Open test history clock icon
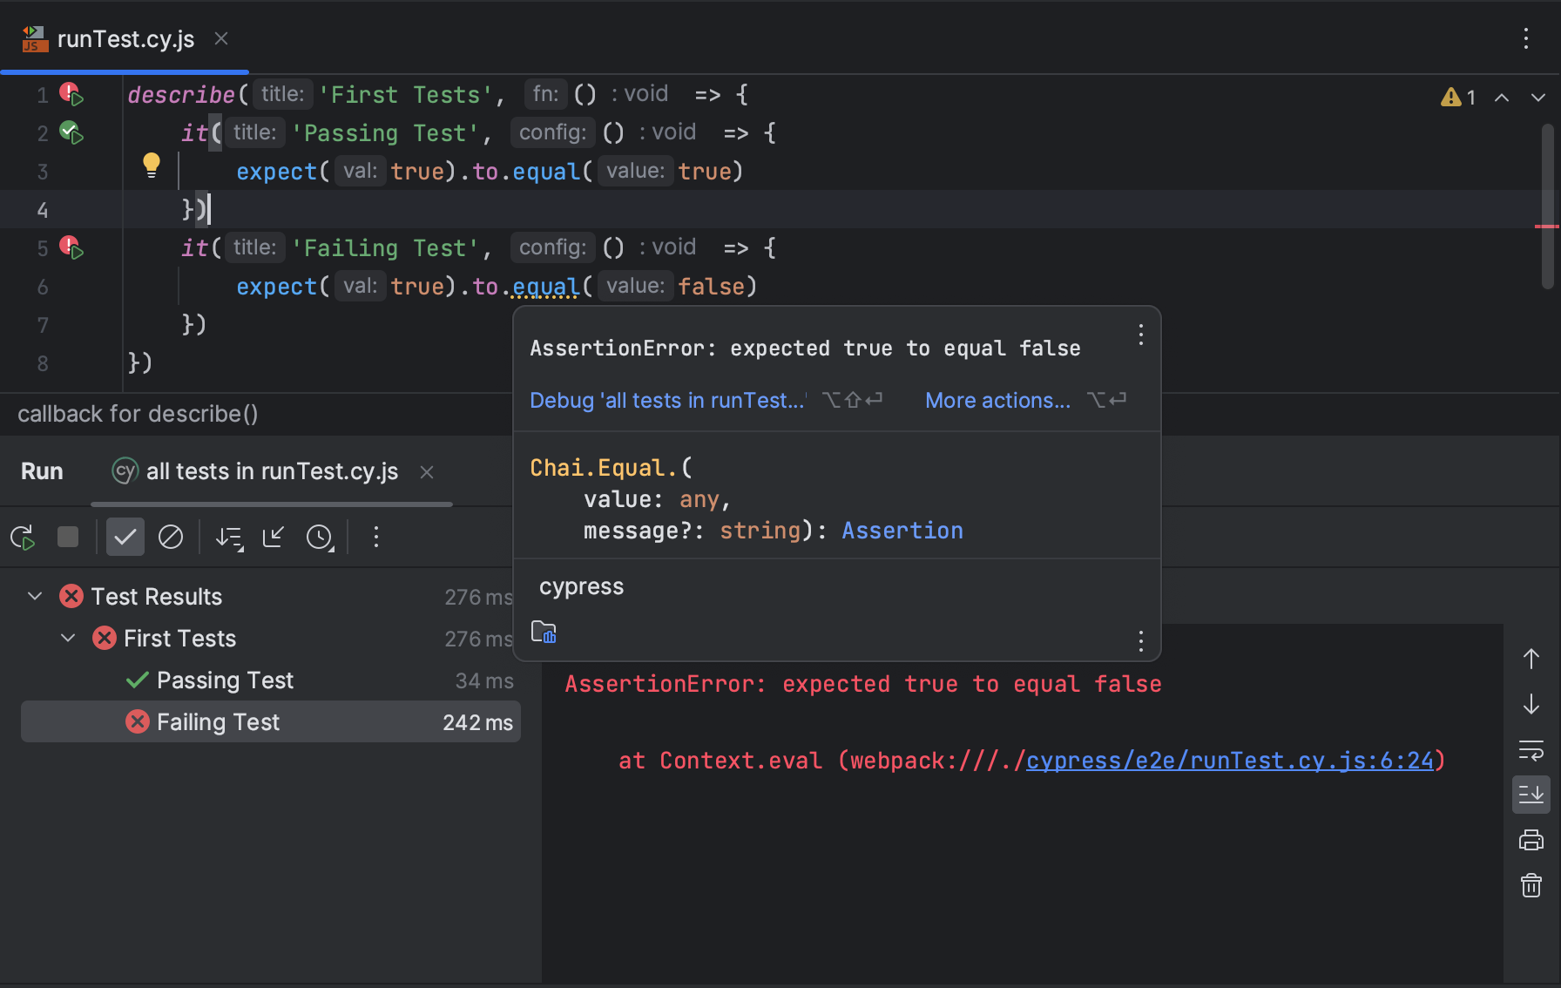1561x988 pixels. [x=320, y=538]
